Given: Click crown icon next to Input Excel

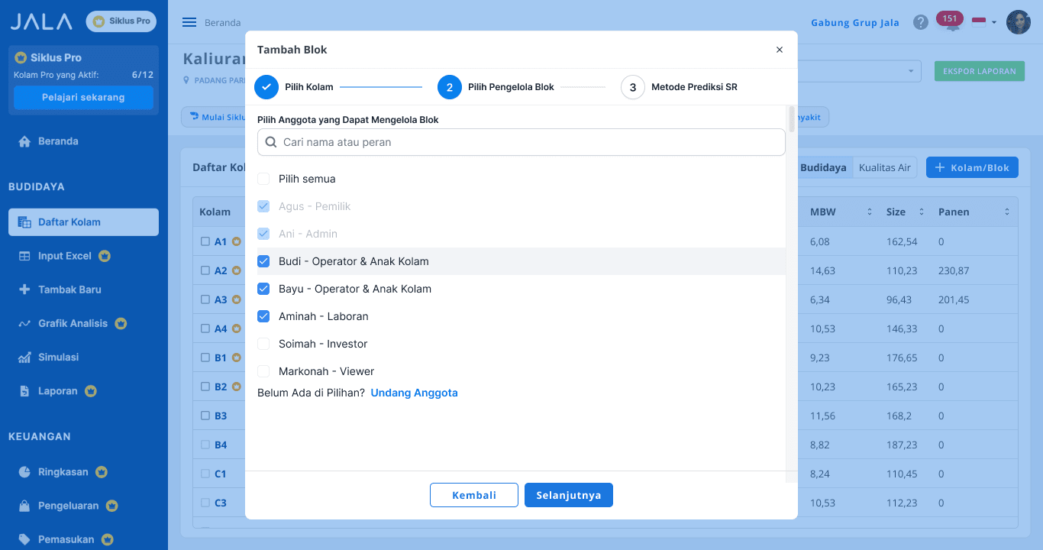Looking at the screenshot, I should [x=105, y=256].
